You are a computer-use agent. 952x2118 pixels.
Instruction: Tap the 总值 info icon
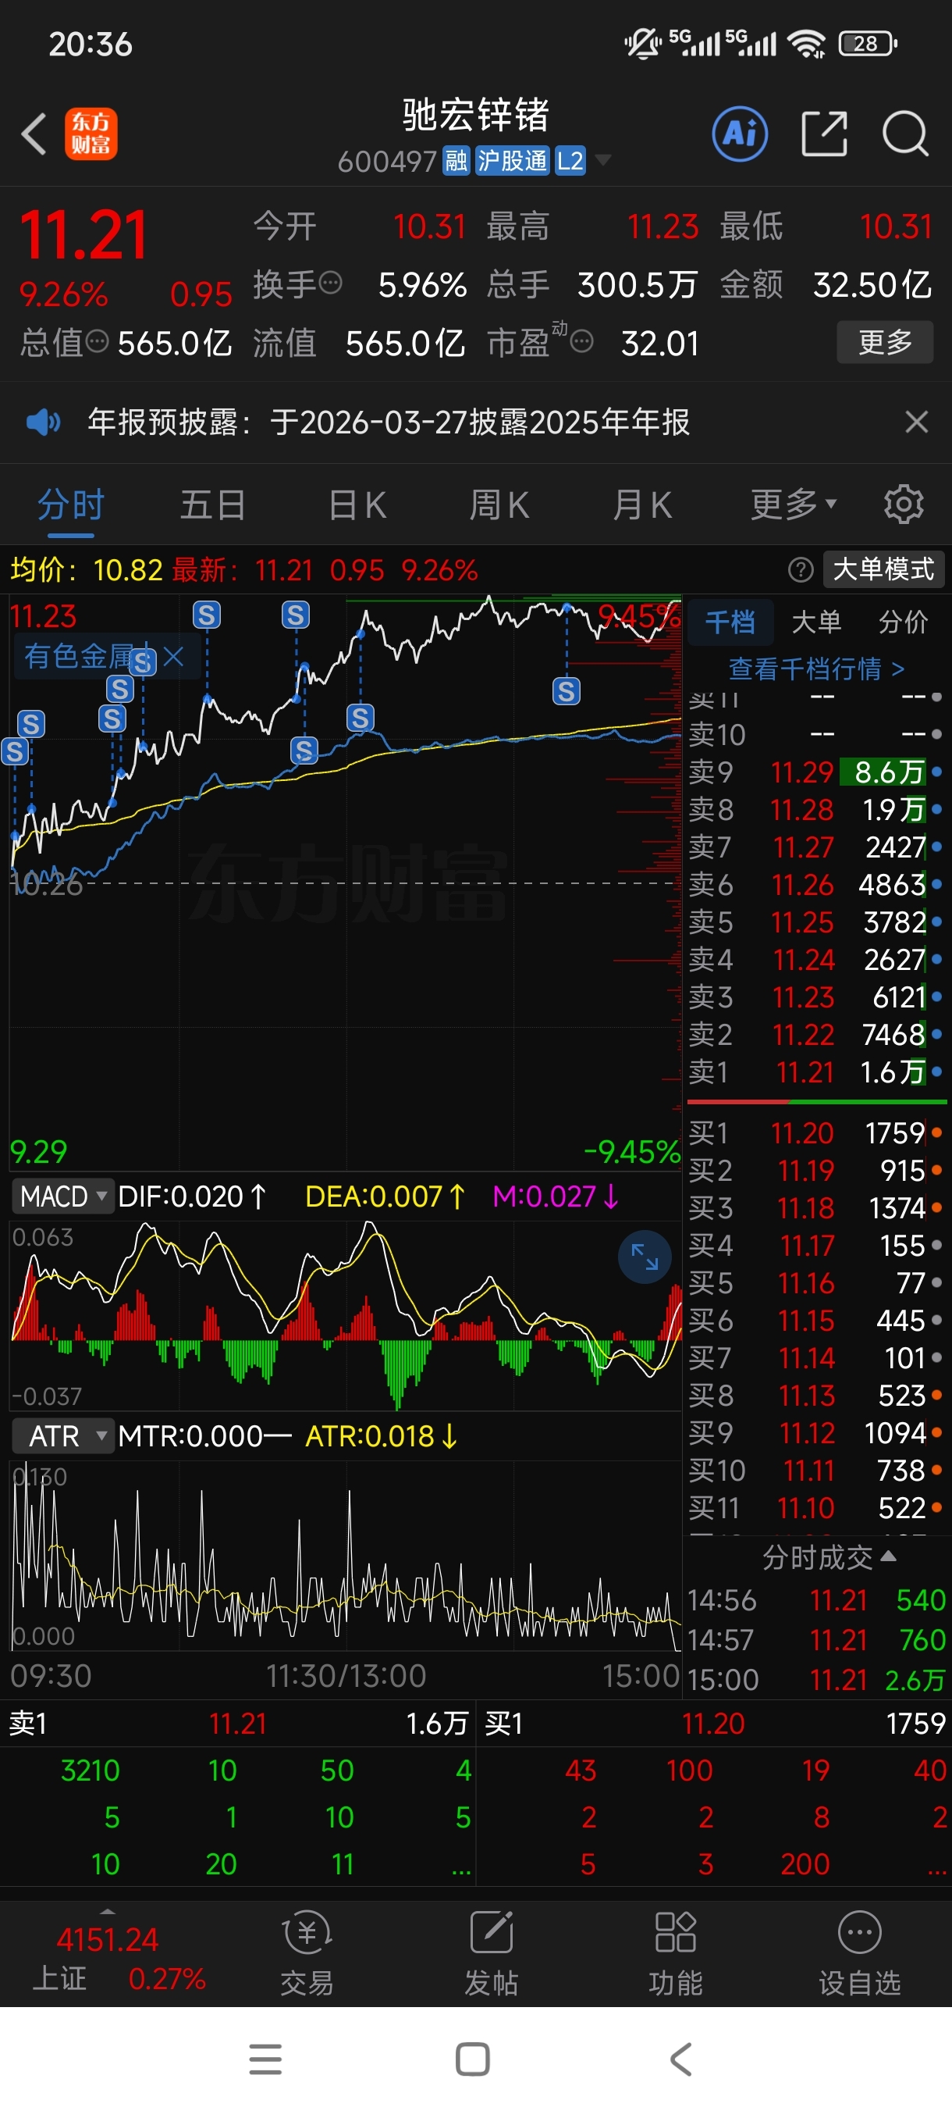[97, 341]
